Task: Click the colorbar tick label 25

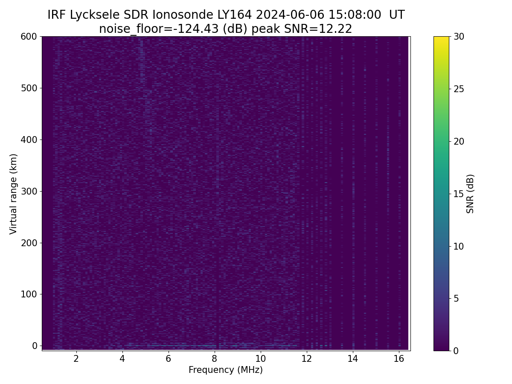Action: (x=459, y=89)
